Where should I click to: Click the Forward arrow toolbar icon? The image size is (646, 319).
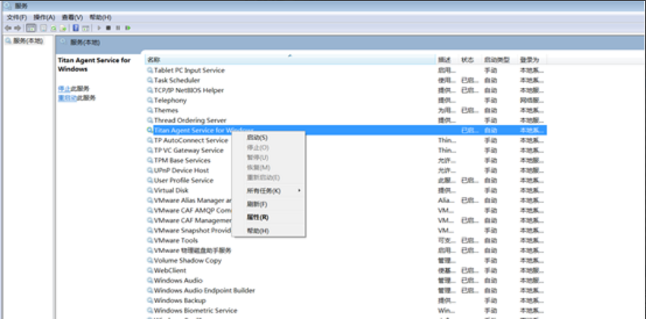point(17,28)
